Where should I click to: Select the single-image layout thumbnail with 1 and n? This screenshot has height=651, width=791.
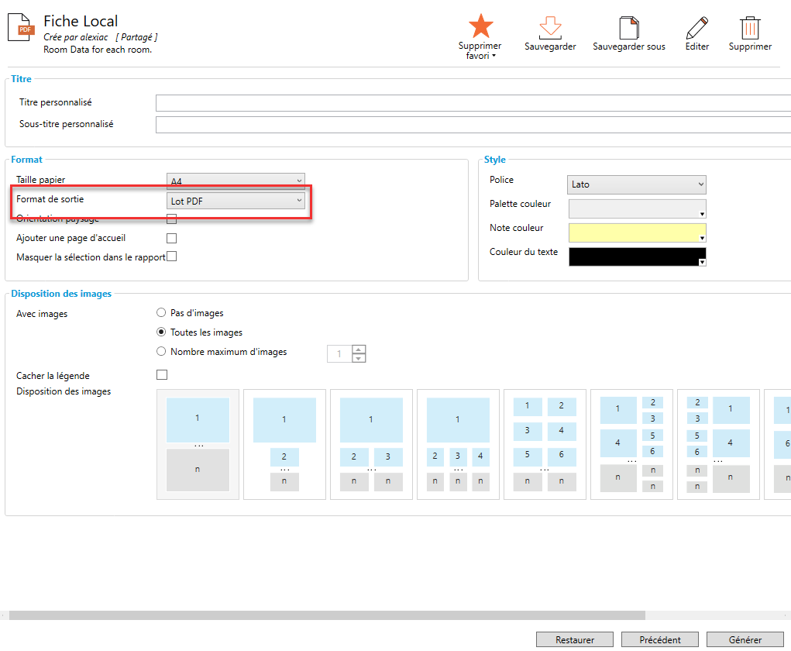(198, 444)
